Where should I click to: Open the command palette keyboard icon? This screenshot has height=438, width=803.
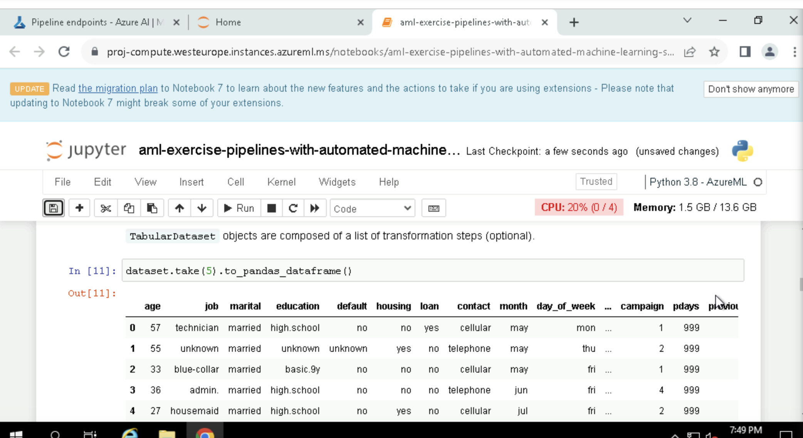(x=433, y=208)
